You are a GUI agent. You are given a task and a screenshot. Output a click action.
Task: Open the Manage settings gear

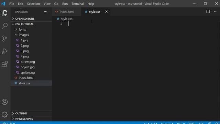(x=4, y=115)
